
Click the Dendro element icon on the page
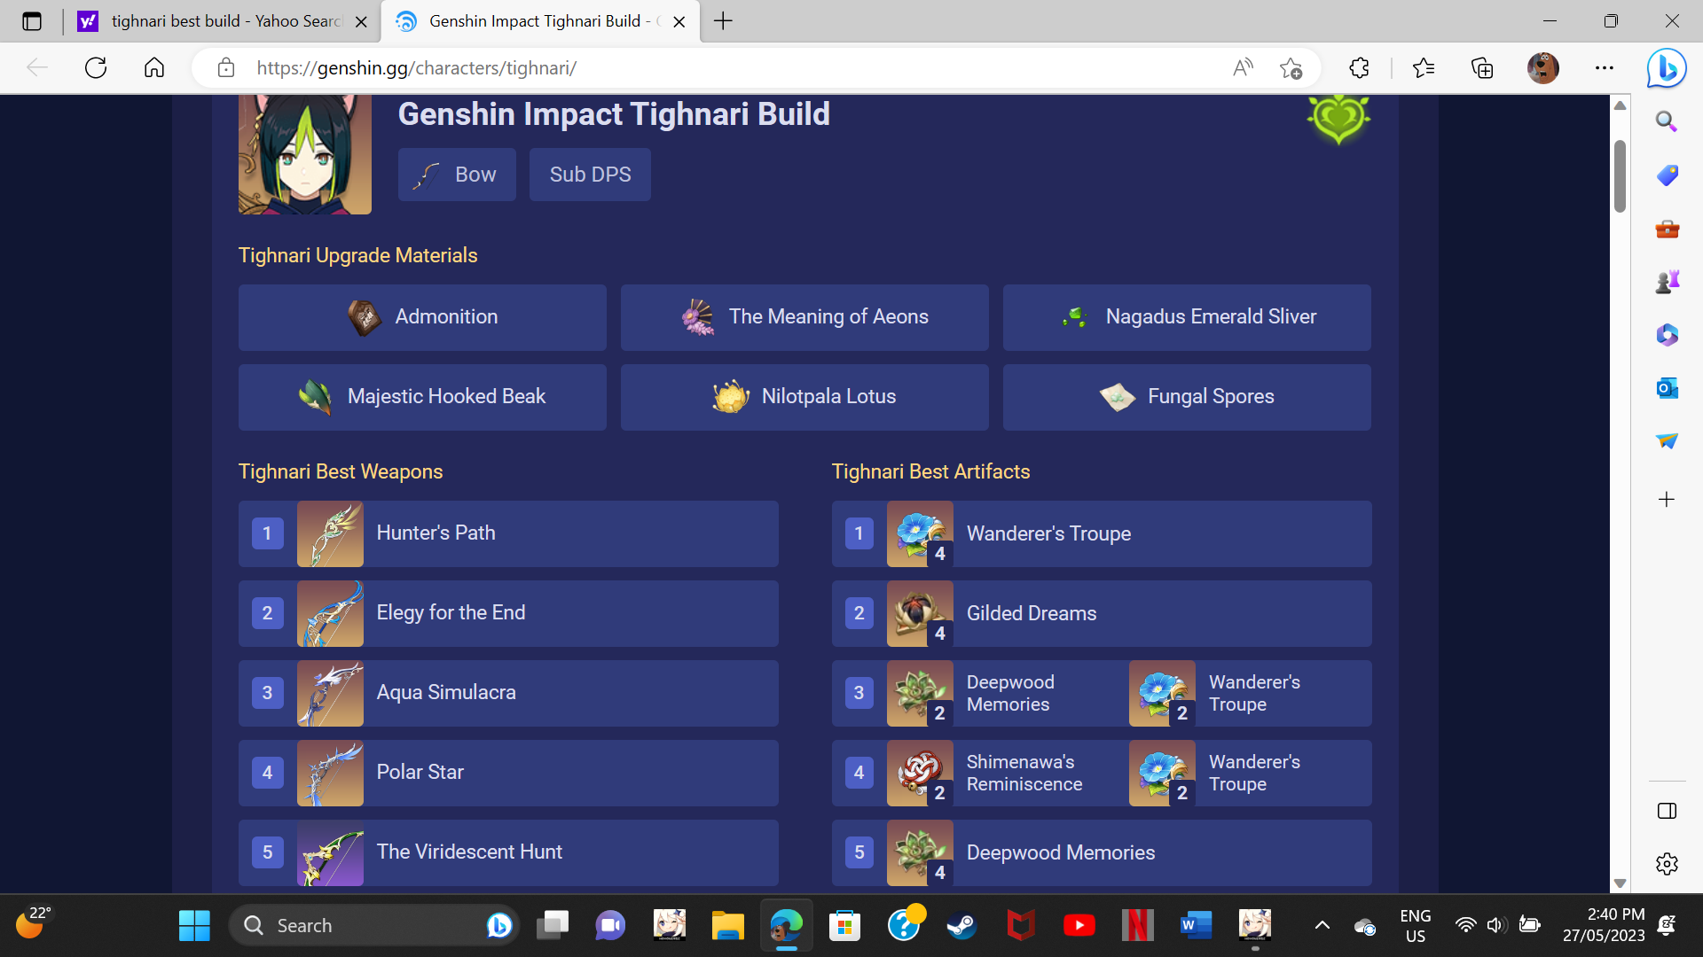(1338, 120)
